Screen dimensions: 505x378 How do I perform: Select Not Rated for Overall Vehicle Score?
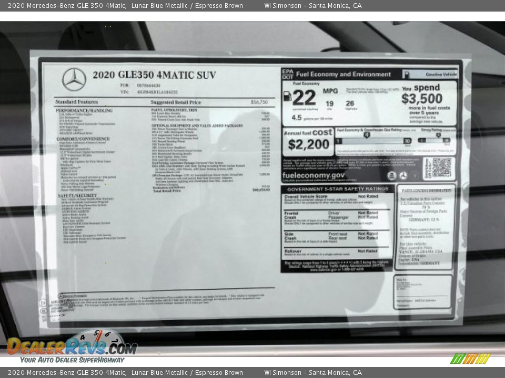pos(368,196)
